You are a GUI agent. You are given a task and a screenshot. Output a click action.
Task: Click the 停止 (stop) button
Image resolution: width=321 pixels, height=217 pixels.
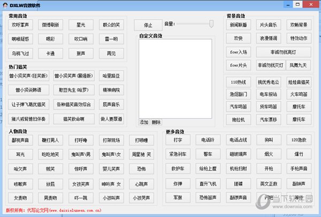pos(148,25)
